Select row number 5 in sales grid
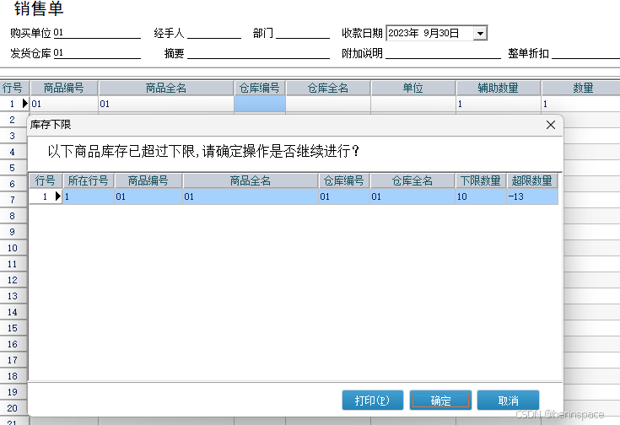The image size is (620, 425). [13, 168]
